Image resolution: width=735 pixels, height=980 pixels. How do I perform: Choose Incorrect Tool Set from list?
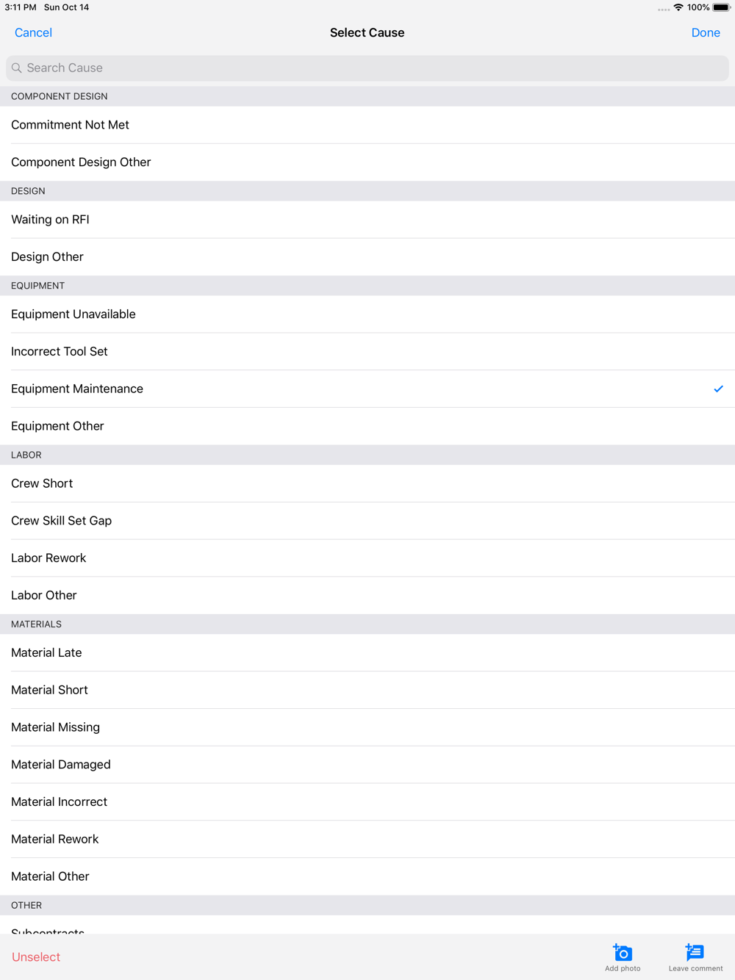pos(60,352)
